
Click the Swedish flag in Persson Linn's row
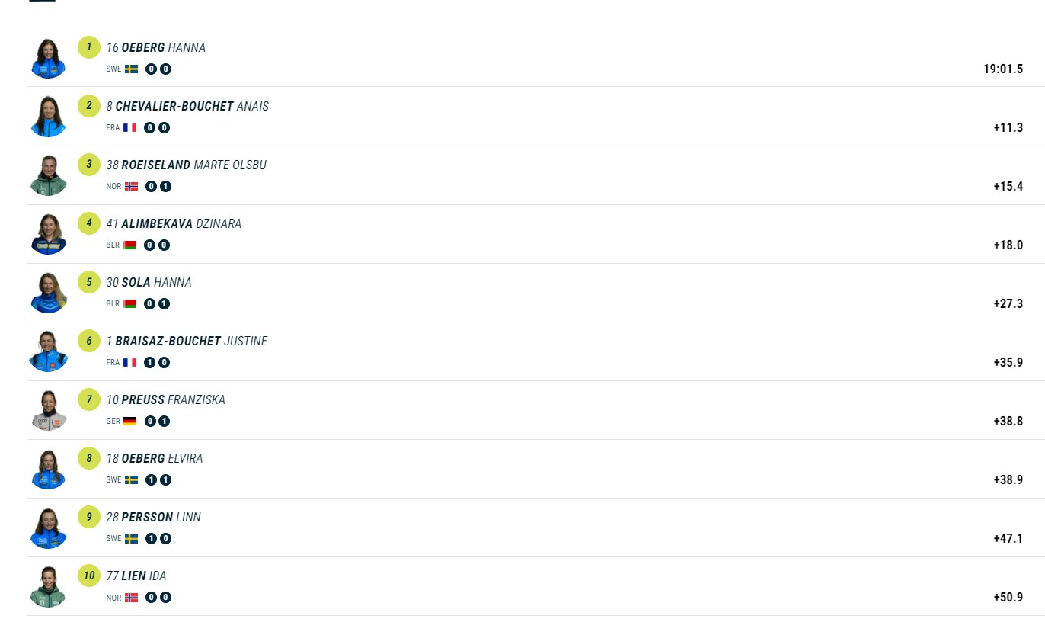coord(131,538)
